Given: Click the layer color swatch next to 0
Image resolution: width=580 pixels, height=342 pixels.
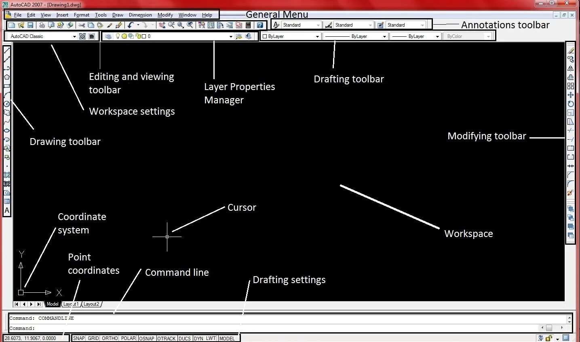Looking at the screenshot, I should pyautogui.click(x=143, y=36).
